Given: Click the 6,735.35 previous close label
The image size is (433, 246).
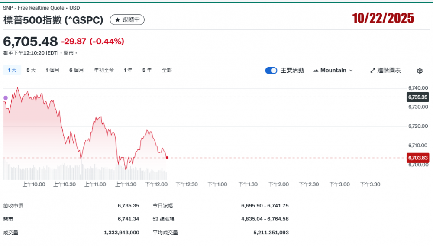Looking at the screenshot, I should click(x=417, y=97).
